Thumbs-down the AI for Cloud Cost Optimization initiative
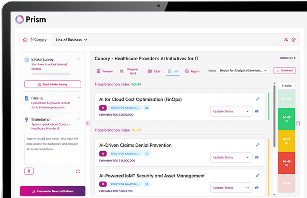This screenshot has height=198, width=307. (257, 111)
